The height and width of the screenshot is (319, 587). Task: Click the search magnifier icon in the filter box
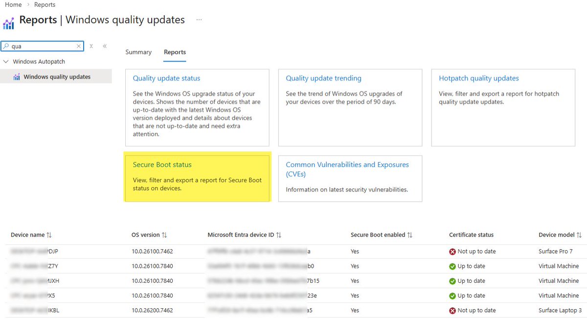[6, 46]
